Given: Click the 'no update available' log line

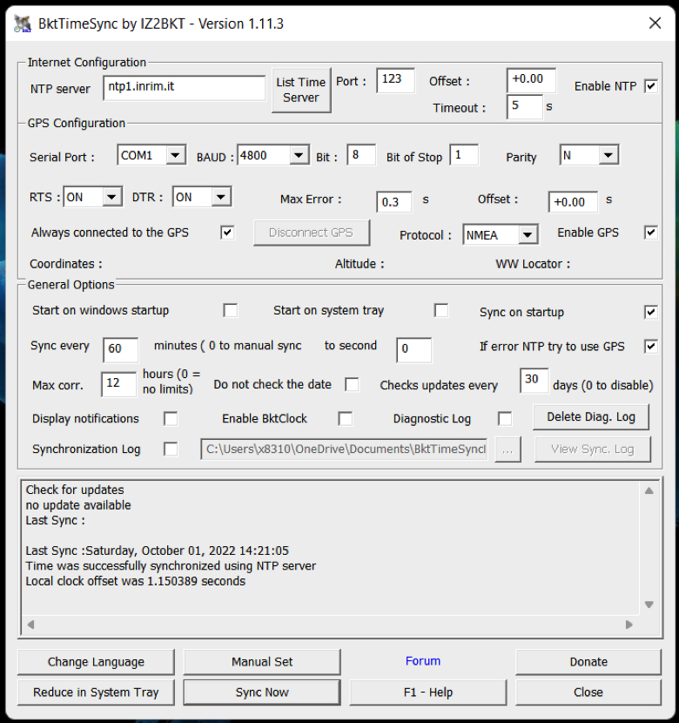Looking at the screenshot, I should tap(78, 505).
